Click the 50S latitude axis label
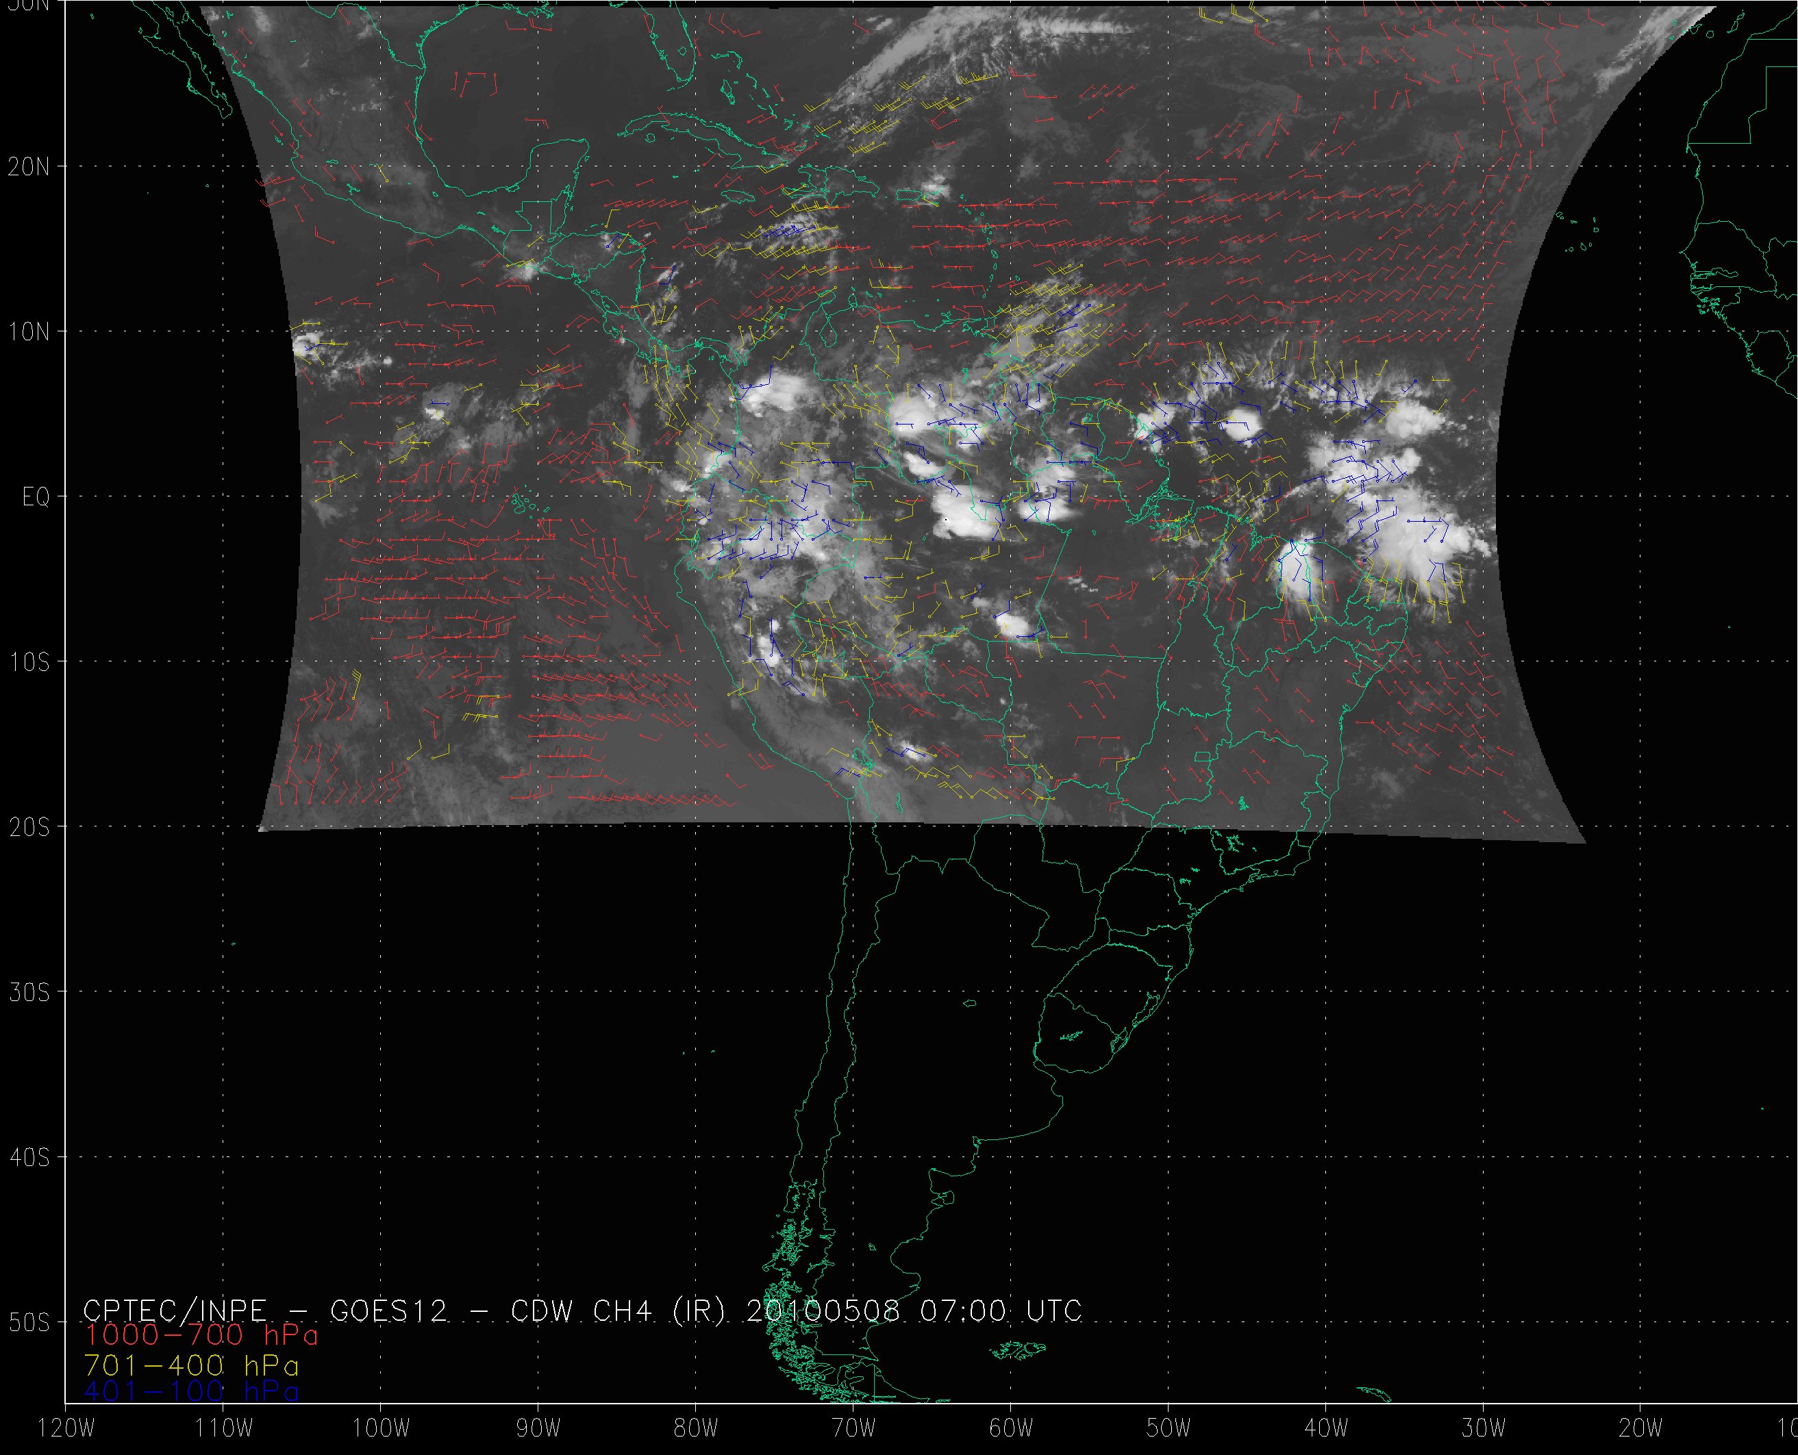This screenshot has width=1798, height=1455. point(29,1323)
